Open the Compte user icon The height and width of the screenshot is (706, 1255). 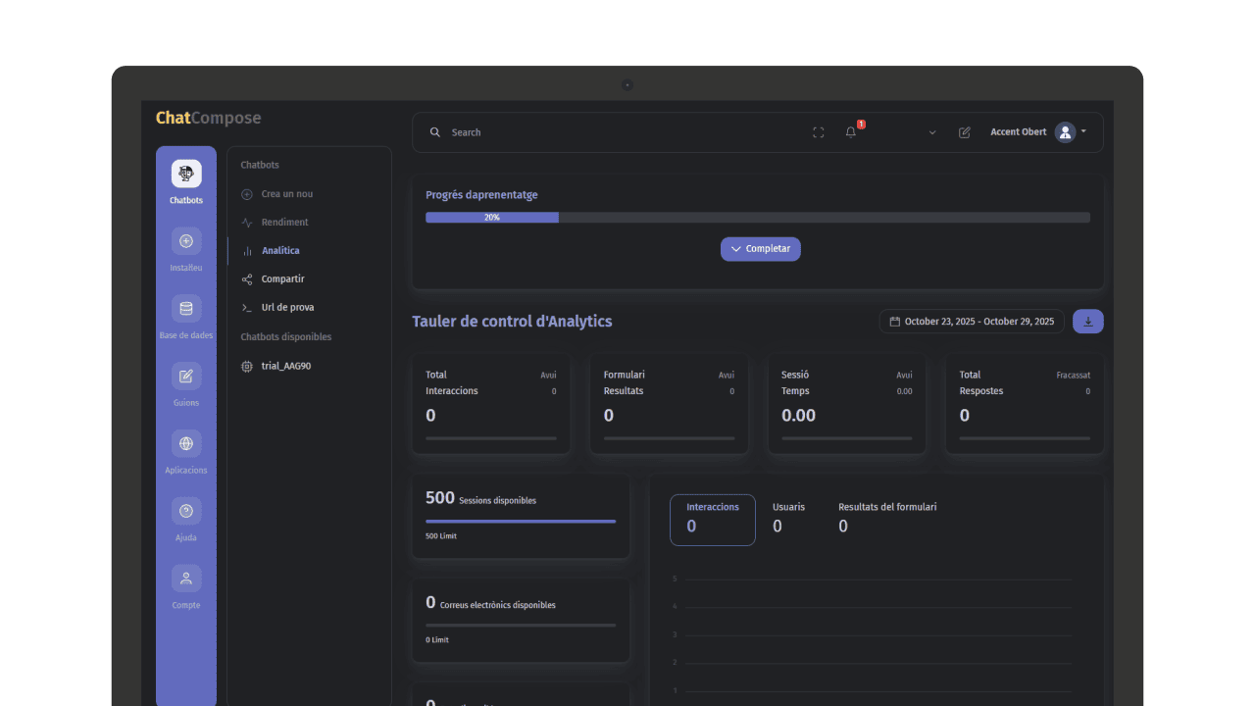pos(186,579)
